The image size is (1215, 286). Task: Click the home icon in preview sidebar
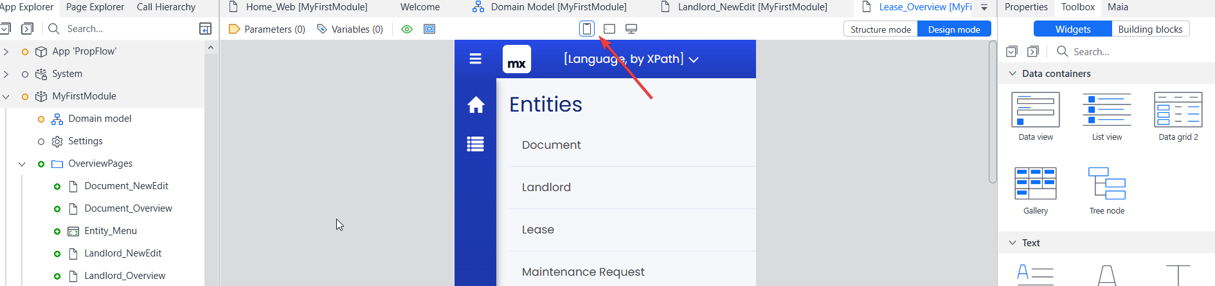pos(476,105)
